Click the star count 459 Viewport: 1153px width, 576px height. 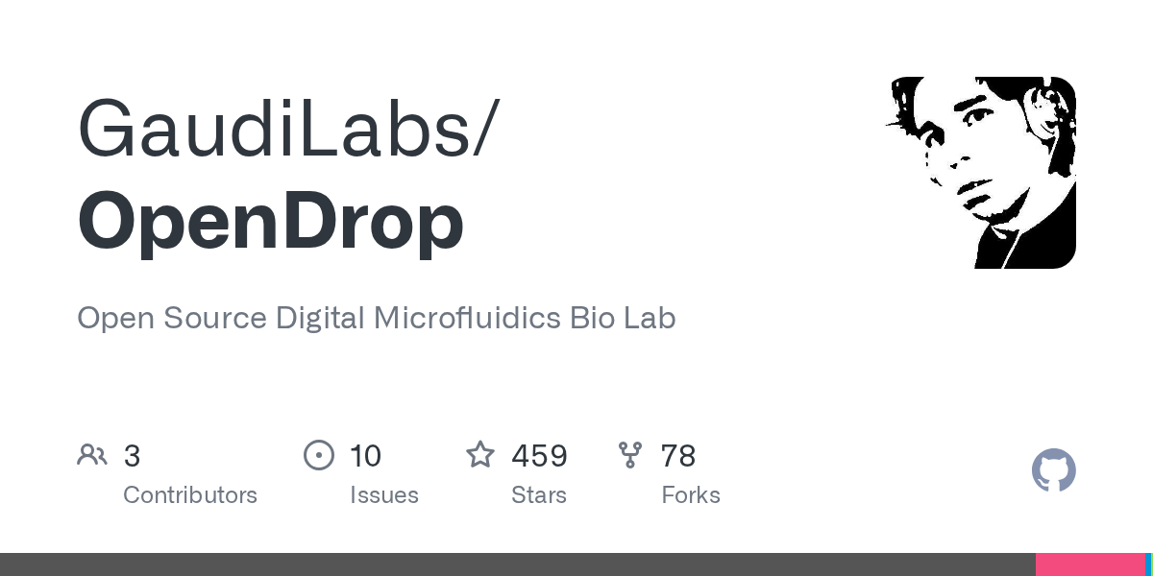[539, 456]
